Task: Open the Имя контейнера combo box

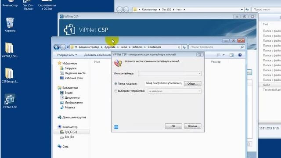Action: [x=170, y=73]
